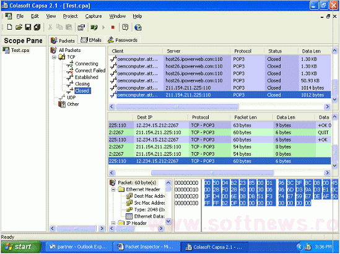The image size is (340, 254).
Task: Switch to the Packets tab
Action: (x=63, y=40)
